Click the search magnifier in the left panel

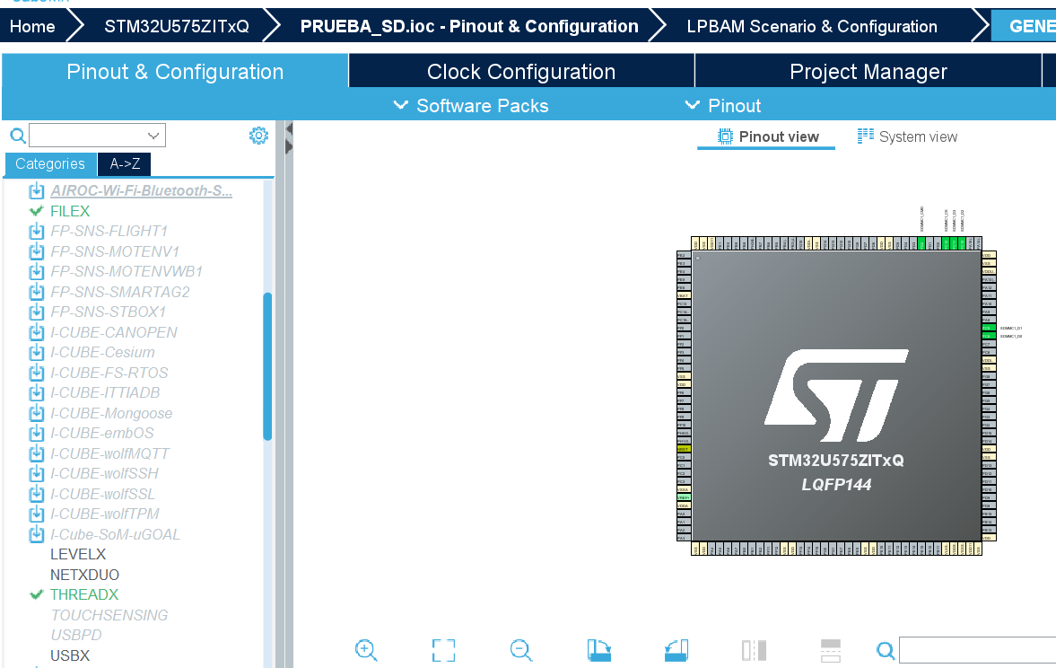[17, 135]
